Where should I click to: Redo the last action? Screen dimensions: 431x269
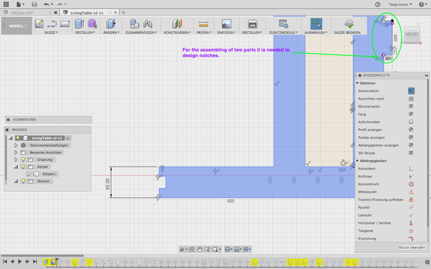tap(60, 4)
